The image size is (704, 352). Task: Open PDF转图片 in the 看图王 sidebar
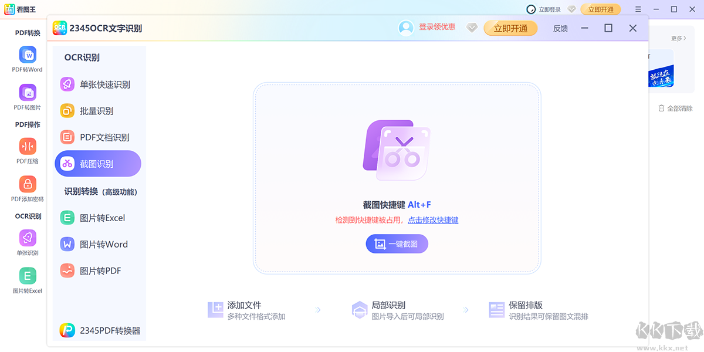28,97
